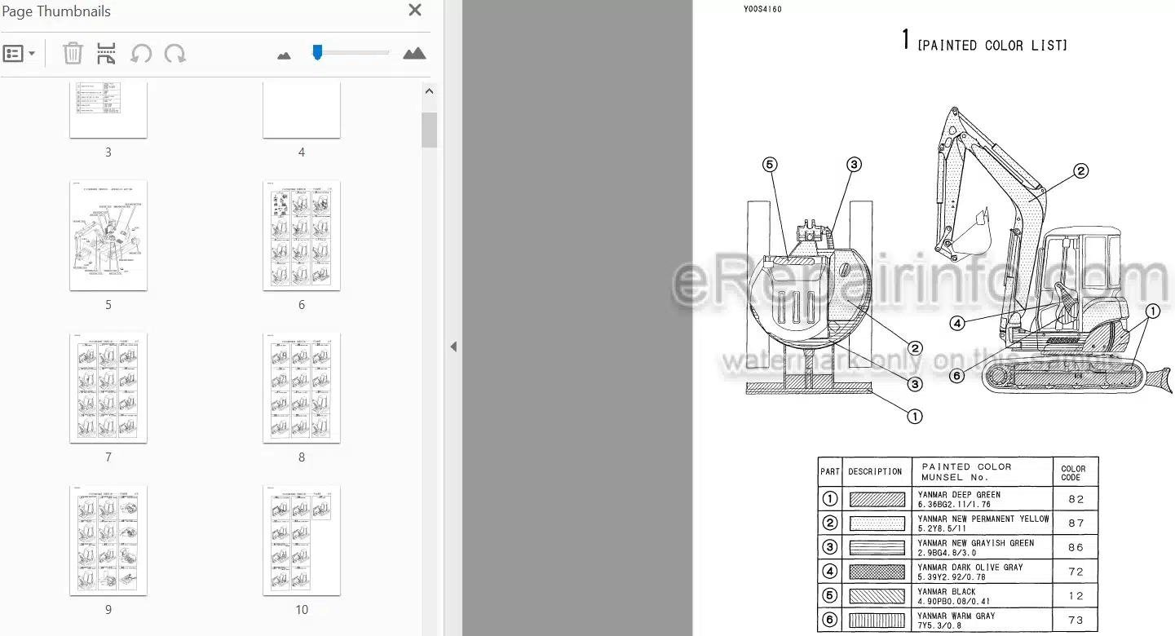Close the Page Thumbnails panel

[x=415, y=11]
